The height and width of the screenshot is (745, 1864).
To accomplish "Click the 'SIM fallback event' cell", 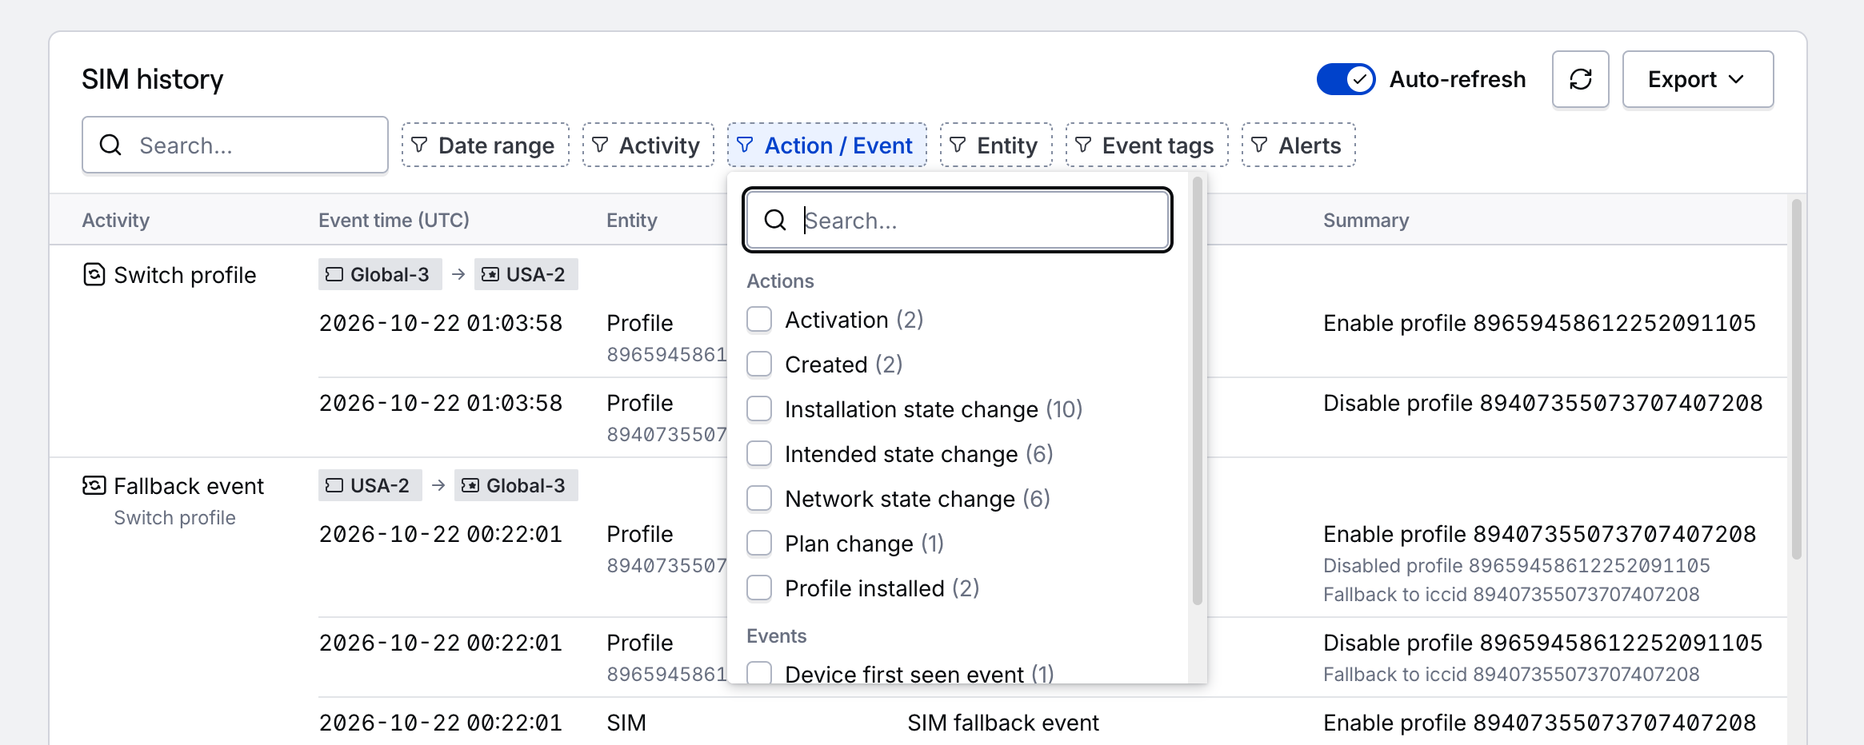I will (x=1003, y=723).
